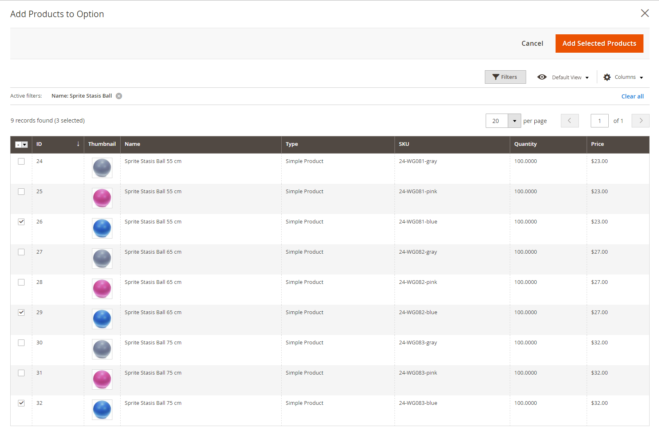Screen dimensions: 659x433
Task: Sort by ID column arrow
Action: pos(78,144)
